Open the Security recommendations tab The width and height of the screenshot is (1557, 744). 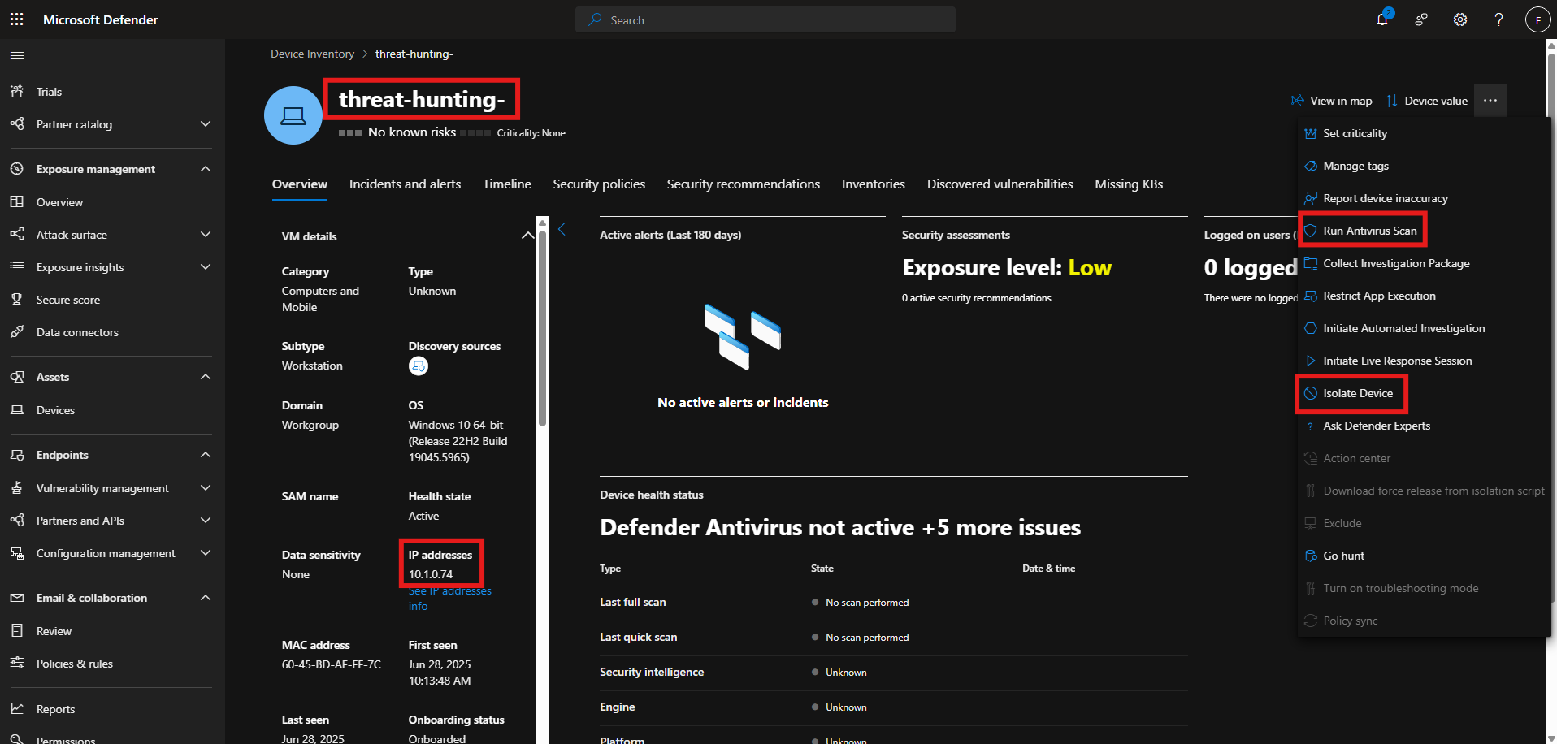tap(744, 184)
